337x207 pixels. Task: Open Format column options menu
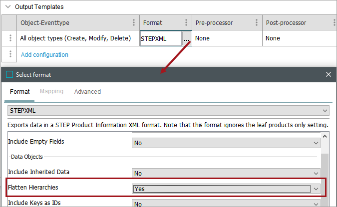pyautogui.click(x=186, y=23)
